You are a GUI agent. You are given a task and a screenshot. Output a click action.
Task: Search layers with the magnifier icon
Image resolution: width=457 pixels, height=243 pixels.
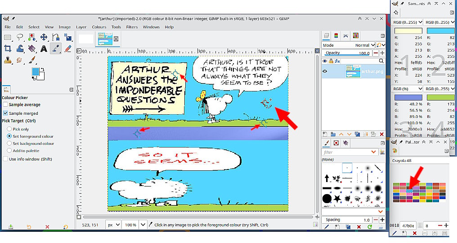[381, 61]
